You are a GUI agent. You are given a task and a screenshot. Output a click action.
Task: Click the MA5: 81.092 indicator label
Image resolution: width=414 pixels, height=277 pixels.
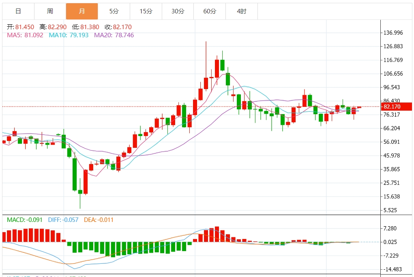tap(25, 35)
